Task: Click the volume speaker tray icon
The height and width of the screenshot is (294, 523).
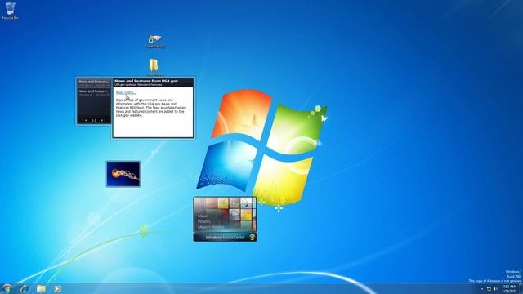Action: coord(495,289)
